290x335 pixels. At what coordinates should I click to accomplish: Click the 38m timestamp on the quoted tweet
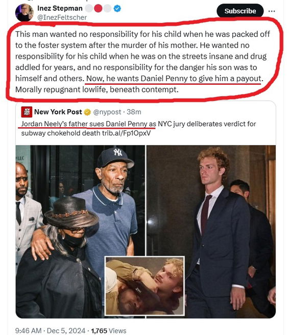pyautogui.click(x=134, y=112)
